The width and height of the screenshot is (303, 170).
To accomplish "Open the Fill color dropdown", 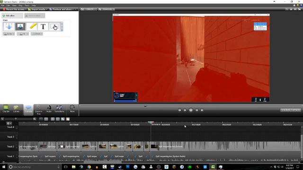I will coord(23,34).
